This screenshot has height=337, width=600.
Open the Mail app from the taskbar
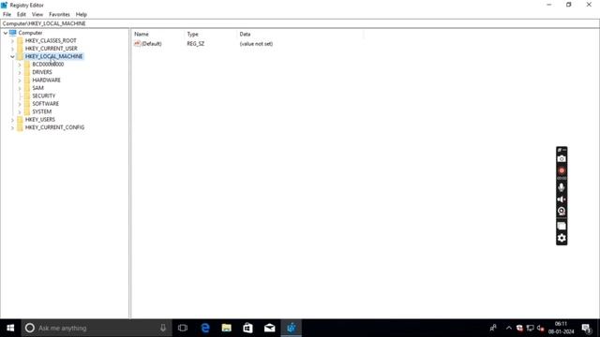269,328
